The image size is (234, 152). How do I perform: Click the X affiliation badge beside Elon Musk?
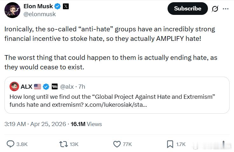click(x=65, y=6)
